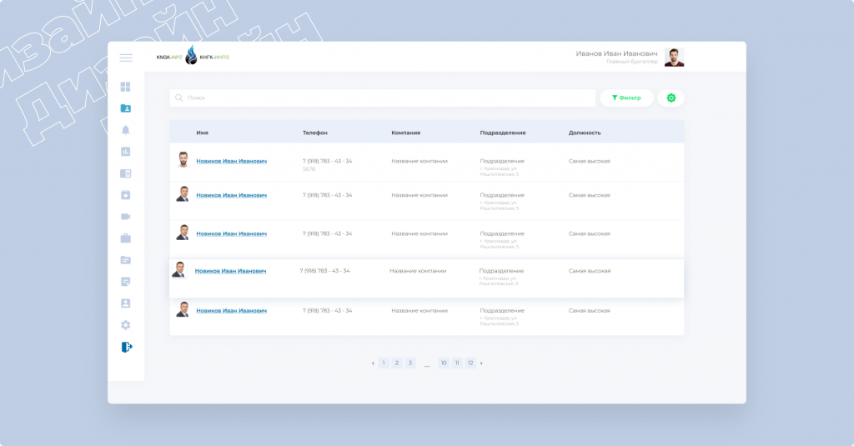The height and width of the screenshot is (446, 854).
Task: Click the Поиск search field
Action: [x=383, y=98]
